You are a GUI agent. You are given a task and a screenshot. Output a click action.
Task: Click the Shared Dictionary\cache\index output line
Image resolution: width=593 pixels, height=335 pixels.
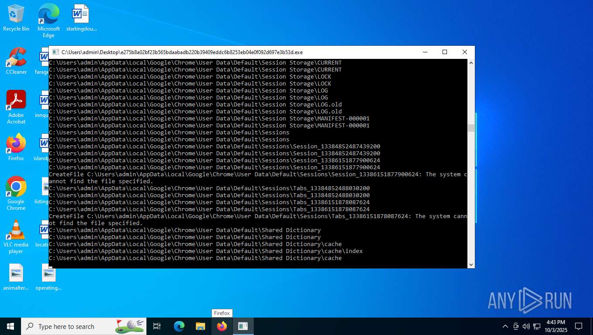pyautogui.click(x=206, y=251)
